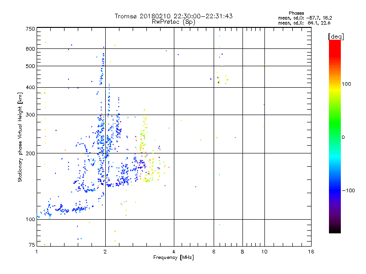Image resolution: width=366 pixels, height=274 pixels.
Task: Click the x-axis label "2"
Action: (x=105, y=252)
